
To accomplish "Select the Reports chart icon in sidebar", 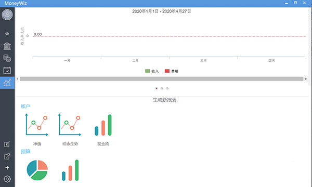I will (x=7, y=83).
